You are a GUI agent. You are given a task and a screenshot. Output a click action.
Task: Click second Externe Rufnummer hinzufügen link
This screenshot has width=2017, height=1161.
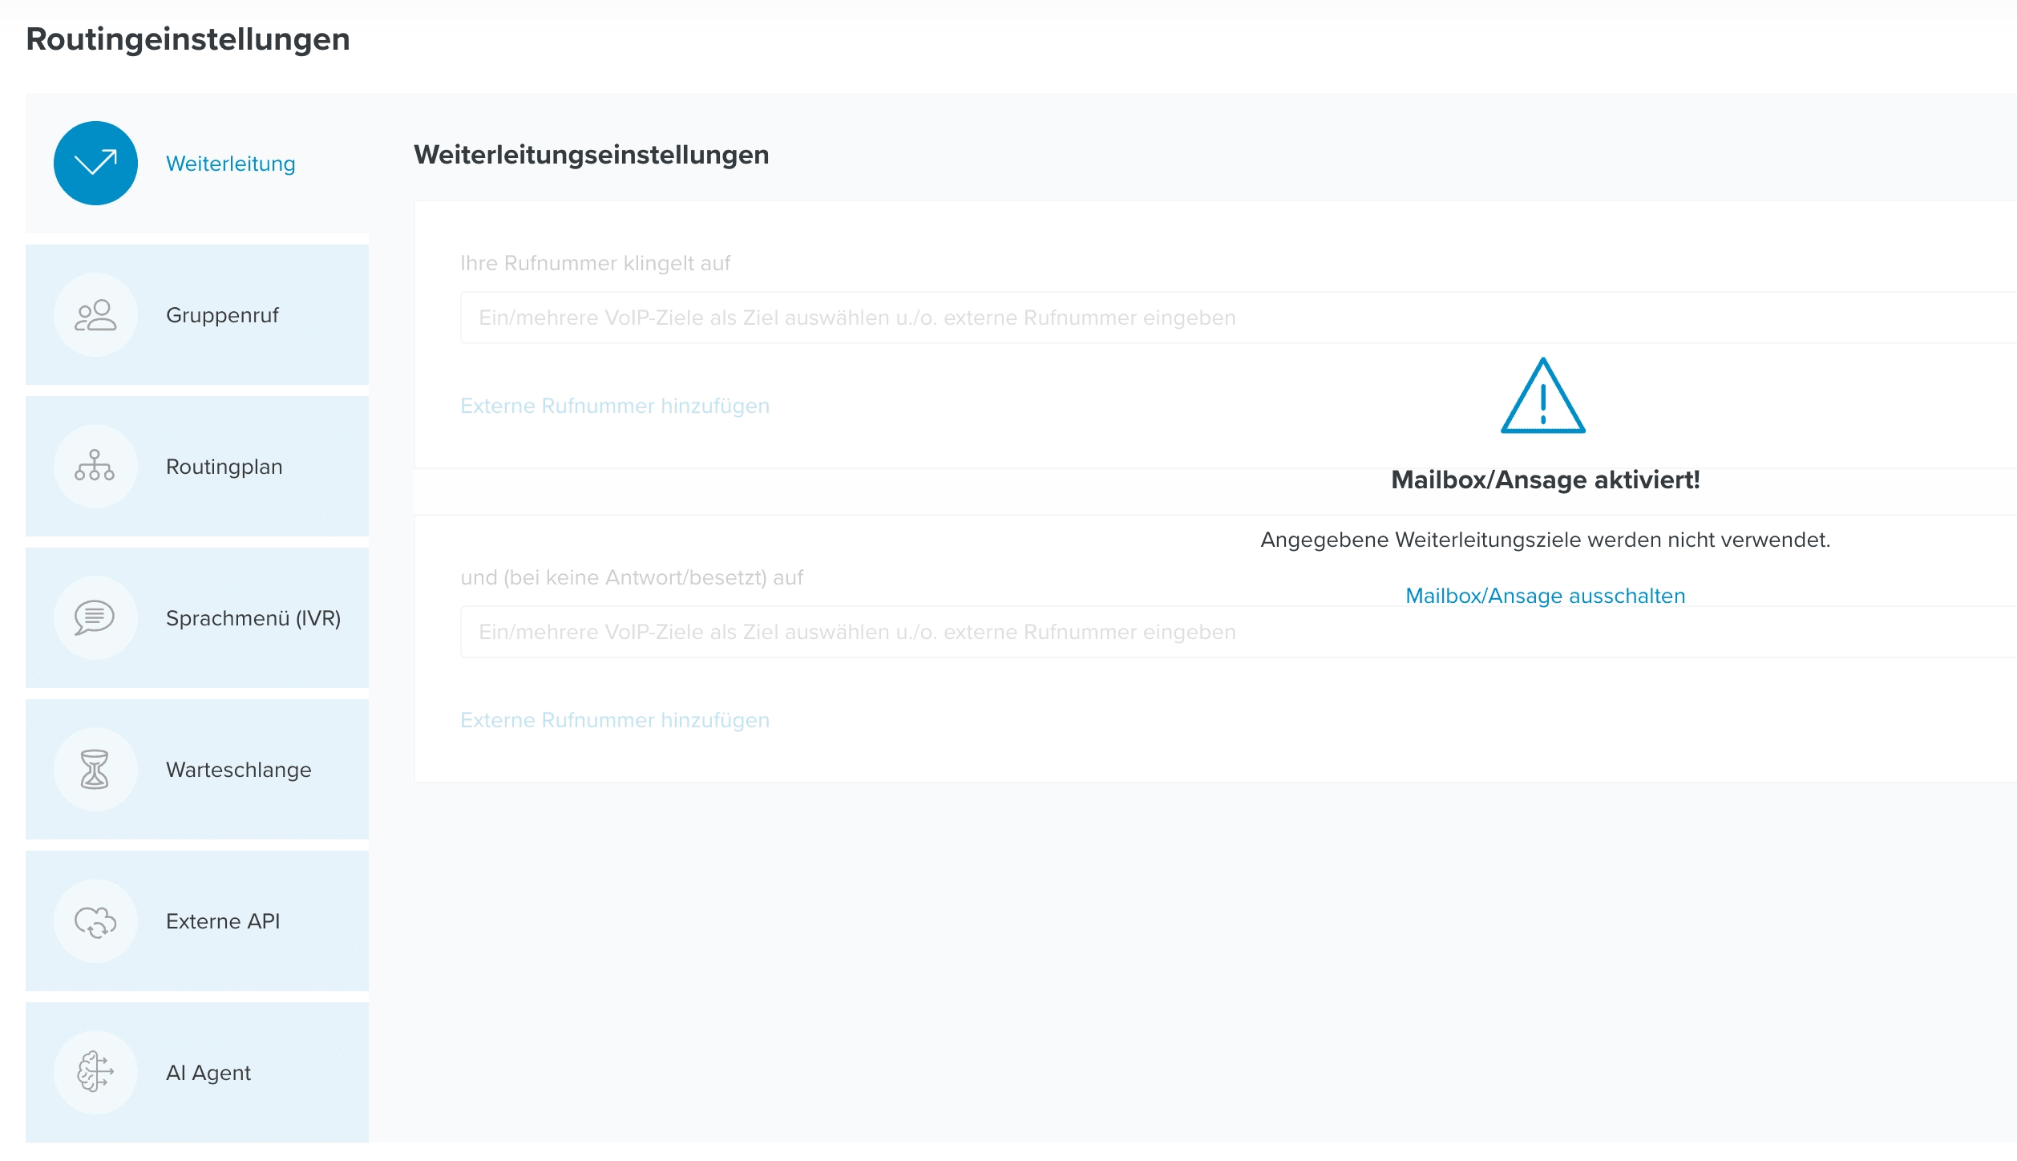click(x=614, y=720)
